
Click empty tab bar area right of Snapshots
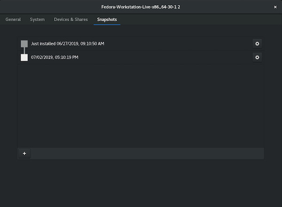pyautogui.click(x=197, y=20)
